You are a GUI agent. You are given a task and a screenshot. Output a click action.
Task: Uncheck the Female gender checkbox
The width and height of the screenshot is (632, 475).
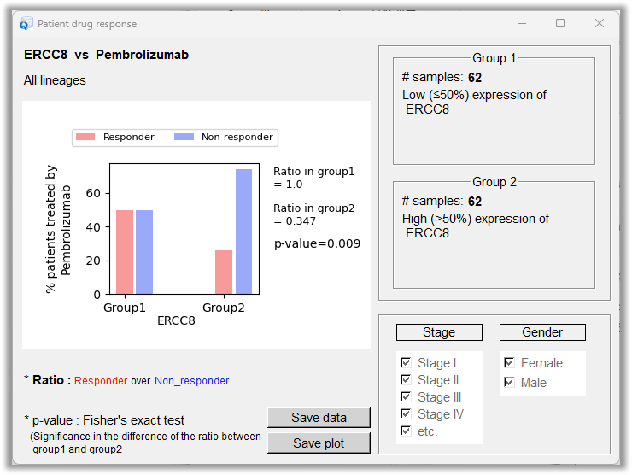tap(509, 362)
